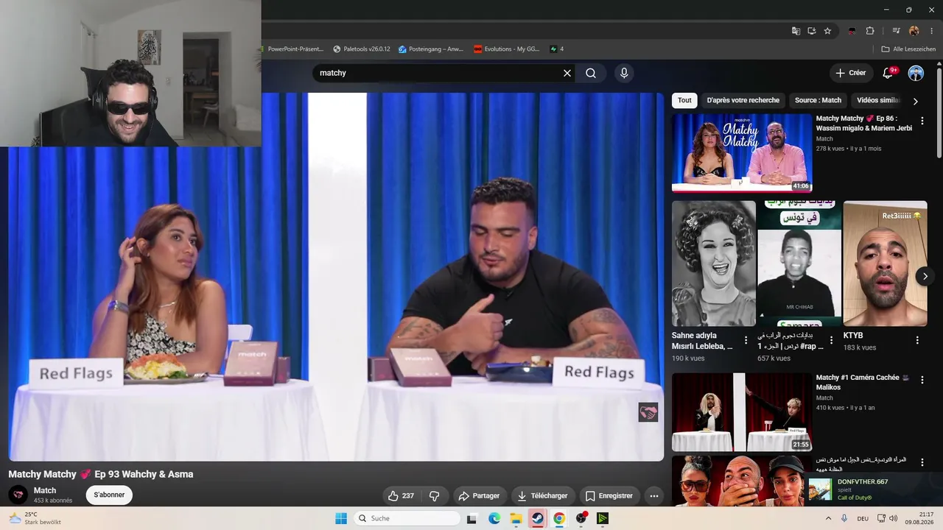Click the install app icon in address bar
The height and width of the screenshot is (530, 943).
coord(812,31)
